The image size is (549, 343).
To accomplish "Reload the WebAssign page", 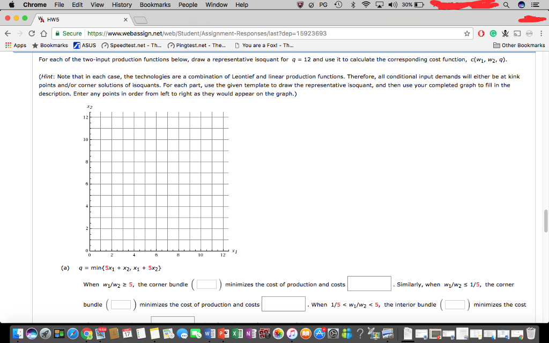I will [x=32, y=34].
